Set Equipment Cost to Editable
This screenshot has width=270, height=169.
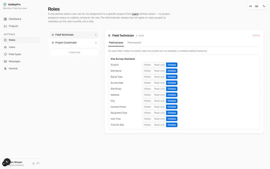[172, 113]
